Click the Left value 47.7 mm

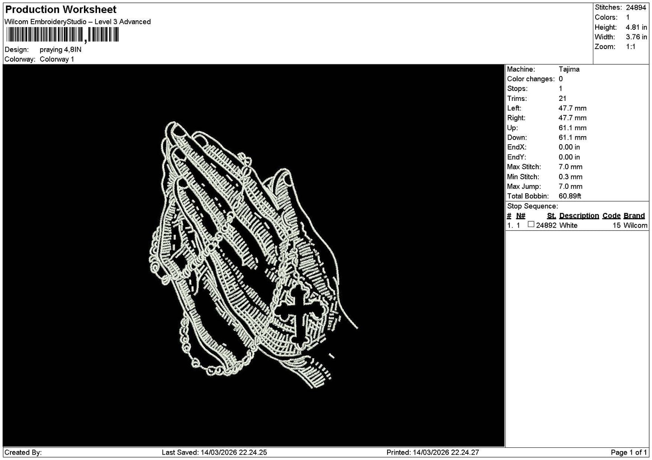pyautogui.click(x=573, y=108)
